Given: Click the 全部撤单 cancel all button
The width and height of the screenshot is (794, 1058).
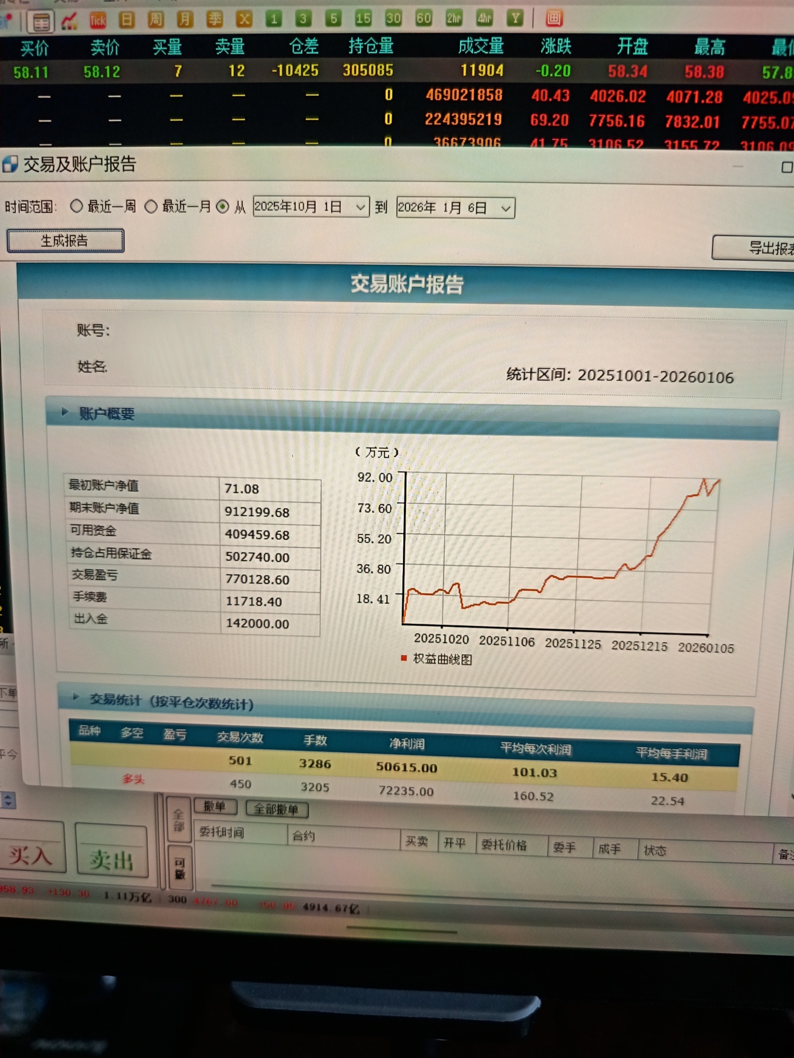Looking at the screenshot, I should tap(277, 809).
